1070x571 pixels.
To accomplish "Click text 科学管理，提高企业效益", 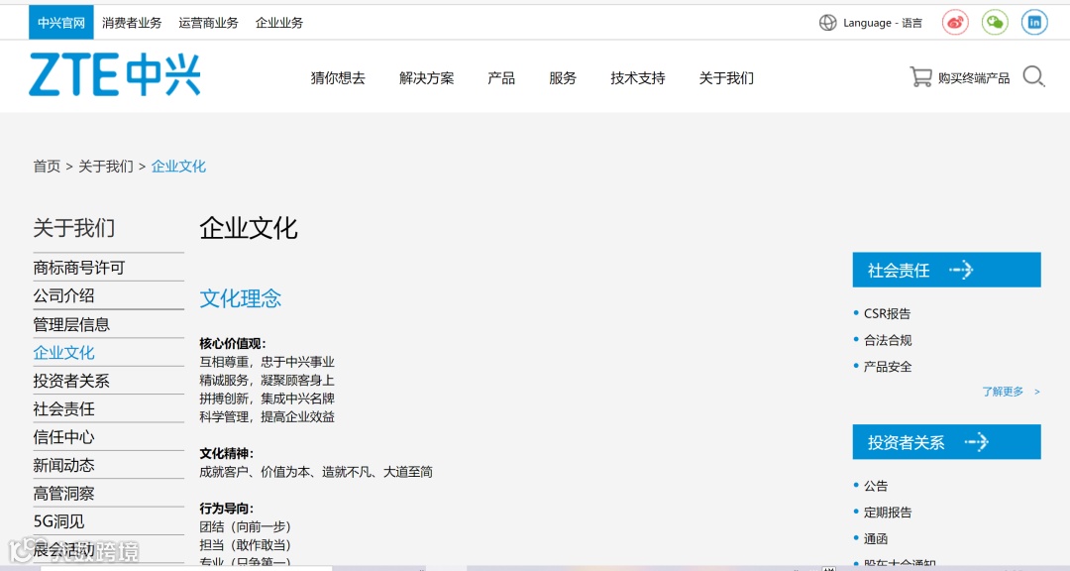I will click(x=267, y=416).
